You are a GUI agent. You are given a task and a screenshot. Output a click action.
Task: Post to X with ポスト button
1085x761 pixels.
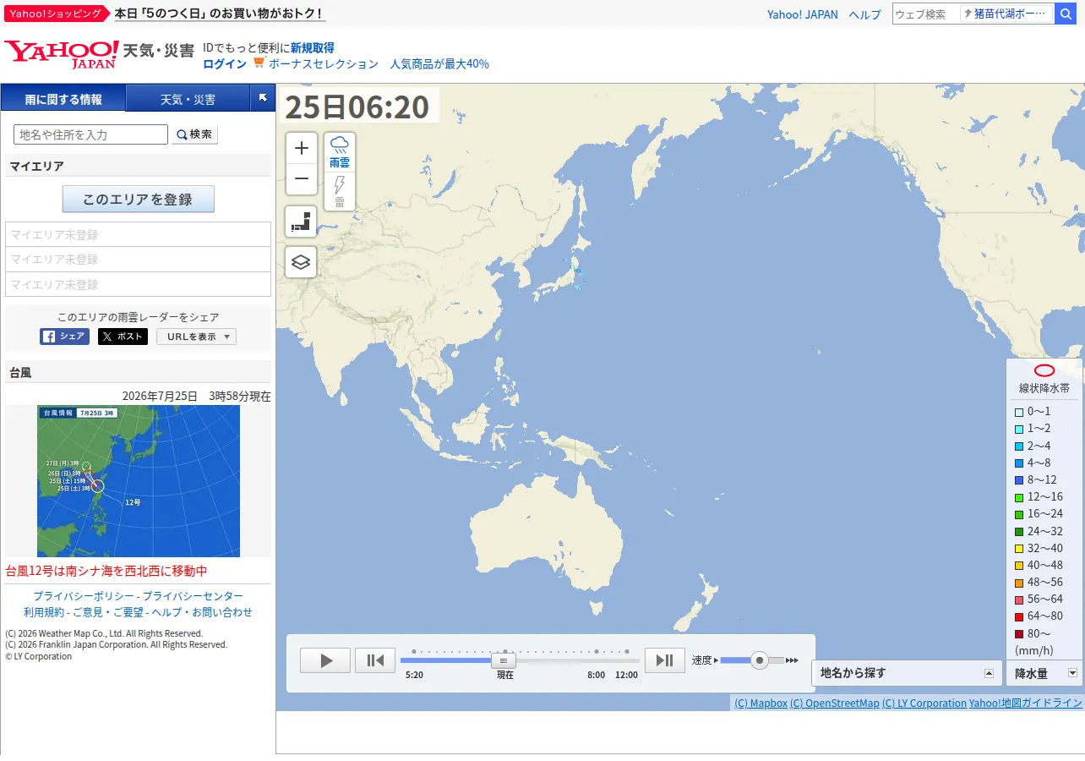123,337
